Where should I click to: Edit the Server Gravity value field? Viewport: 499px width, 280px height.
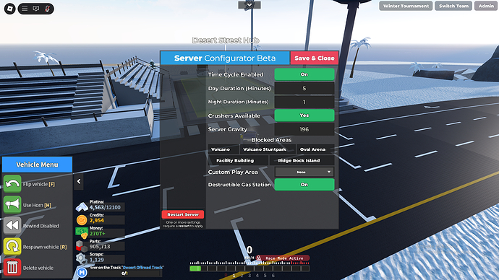pyautogui.click(x=304, y=129)
